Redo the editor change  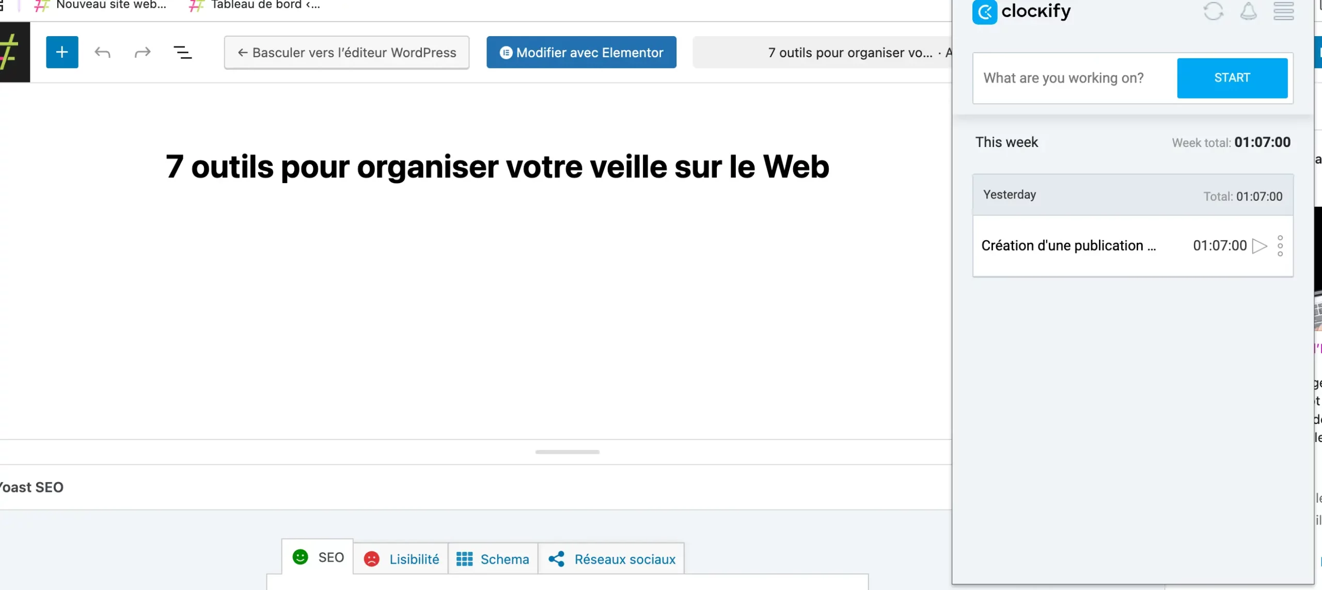tap(142, 52)
